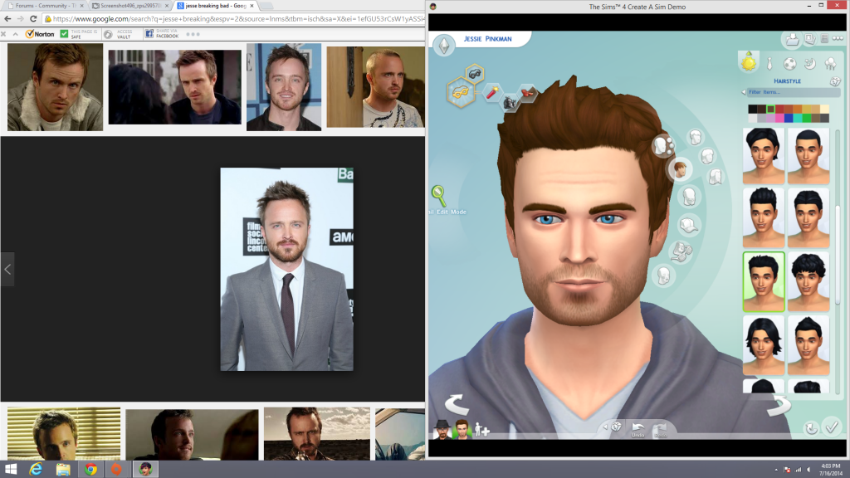
Task: Open the three-dot game options menu
Action: 838,39
